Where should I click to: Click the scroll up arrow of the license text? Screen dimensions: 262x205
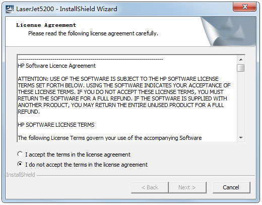click(241, 60)
